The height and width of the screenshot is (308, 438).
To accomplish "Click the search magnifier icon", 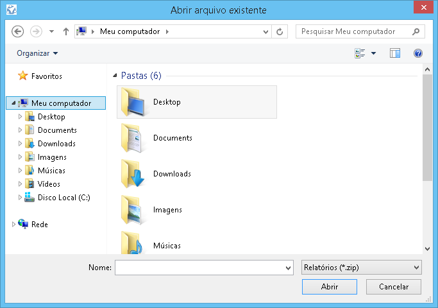I will 416,31.
